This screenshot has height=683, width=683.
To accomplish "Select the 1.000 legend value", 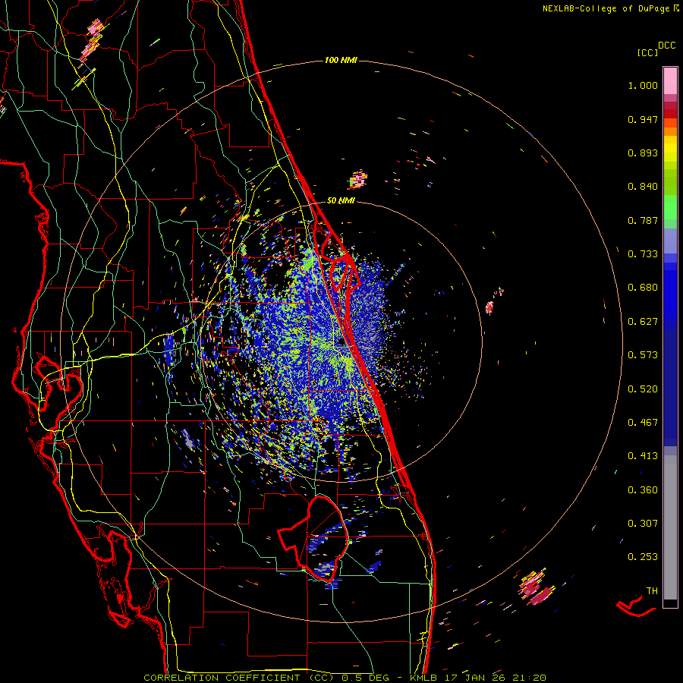I will pos(643,85).
